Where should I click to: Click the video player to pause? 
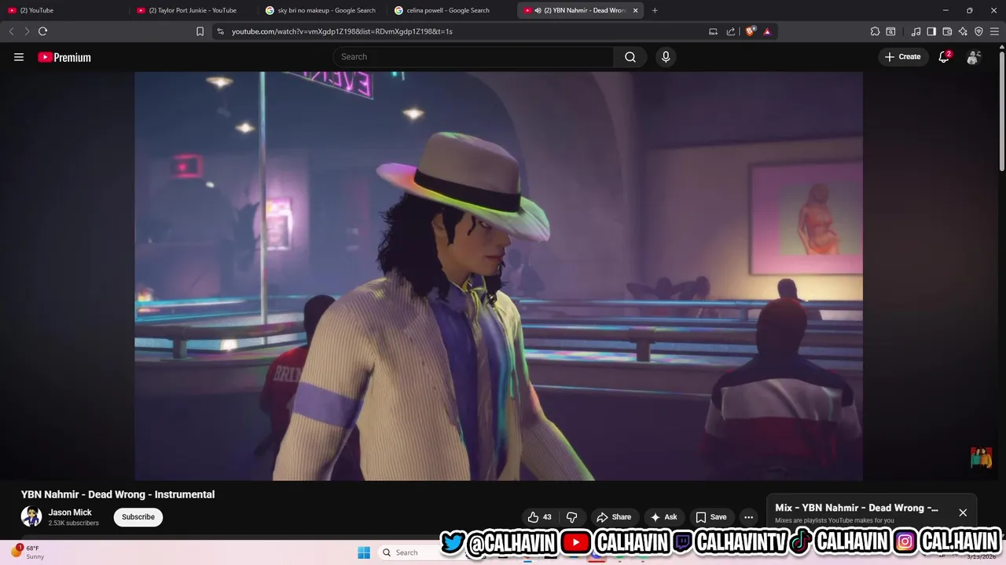point(498,276)
